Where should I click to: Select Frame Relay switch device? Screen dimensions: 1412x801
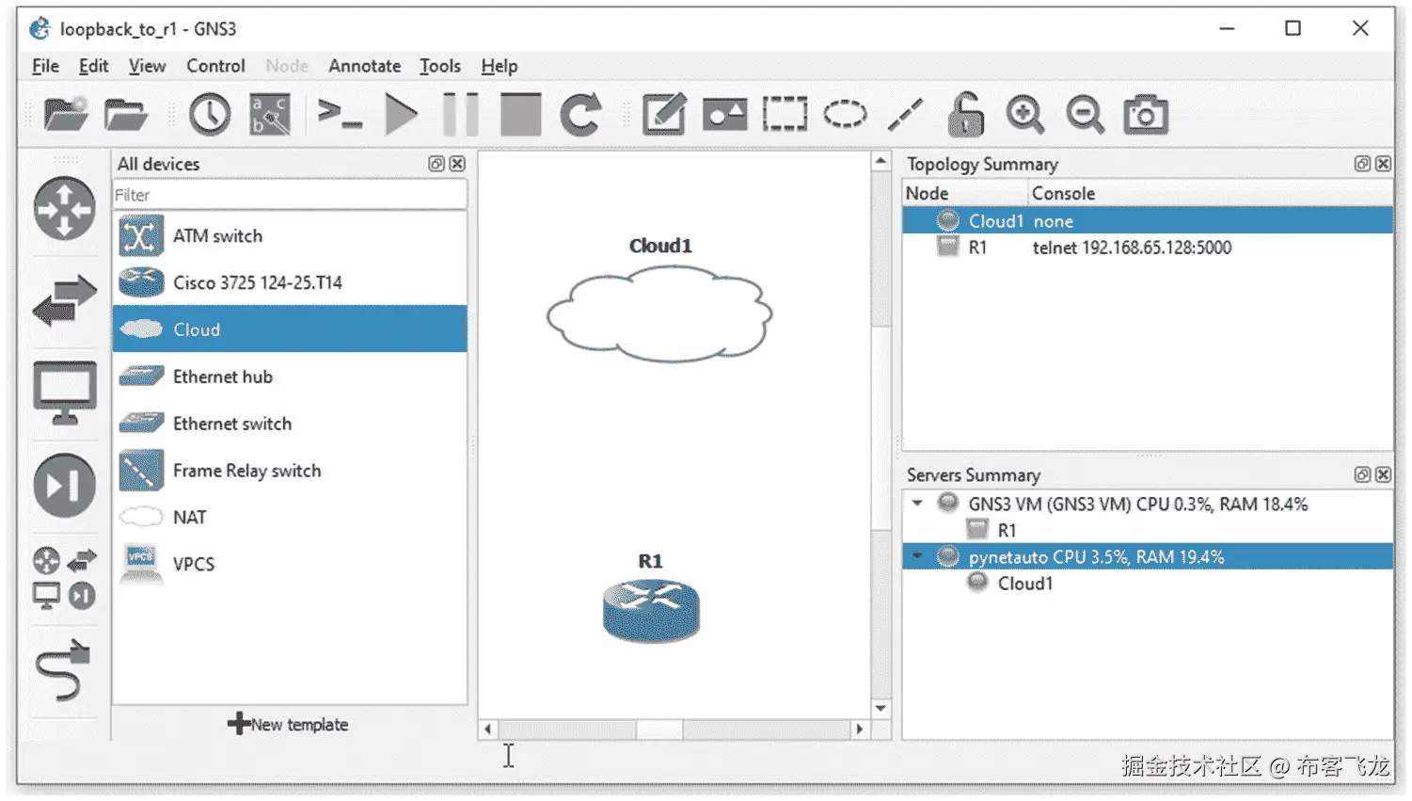tap(290, 471)
